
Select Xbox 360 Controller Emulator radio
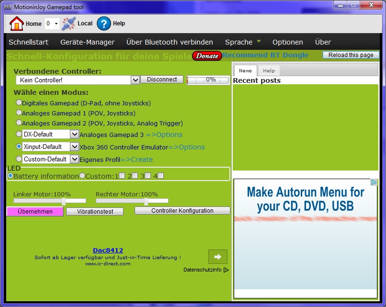pos(19,146)
